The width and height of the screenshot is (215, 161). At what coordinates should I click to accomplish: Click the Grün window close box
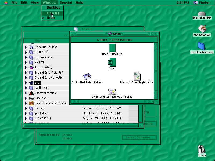[72, 34]
